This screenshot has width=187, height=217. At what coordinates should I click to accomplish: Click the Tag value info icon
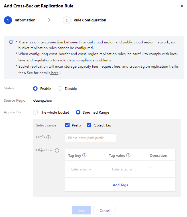[x=128, y=156]
